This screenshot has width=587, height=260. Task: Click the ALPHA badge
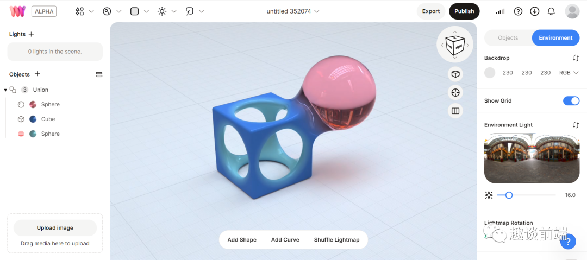44,11
